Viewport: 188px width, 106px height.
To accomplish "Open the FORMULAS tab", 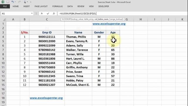I will click(x=58, y=6).
